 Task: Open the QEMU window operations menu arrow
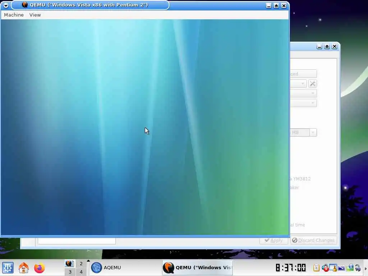pos(6,5)
